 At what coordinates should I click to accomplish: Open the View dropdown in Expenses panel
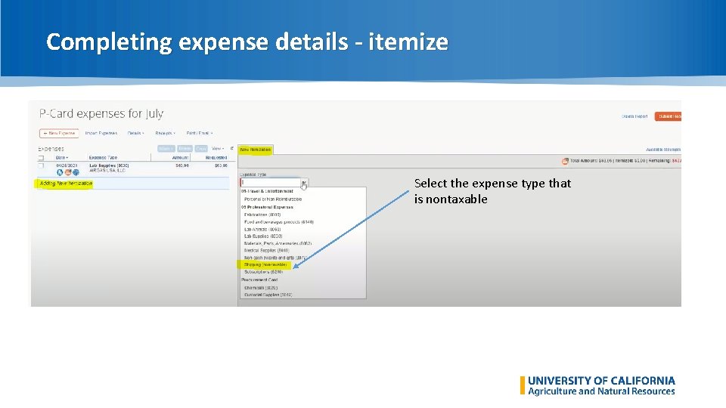pyautogui.click(x=218, y=149)
